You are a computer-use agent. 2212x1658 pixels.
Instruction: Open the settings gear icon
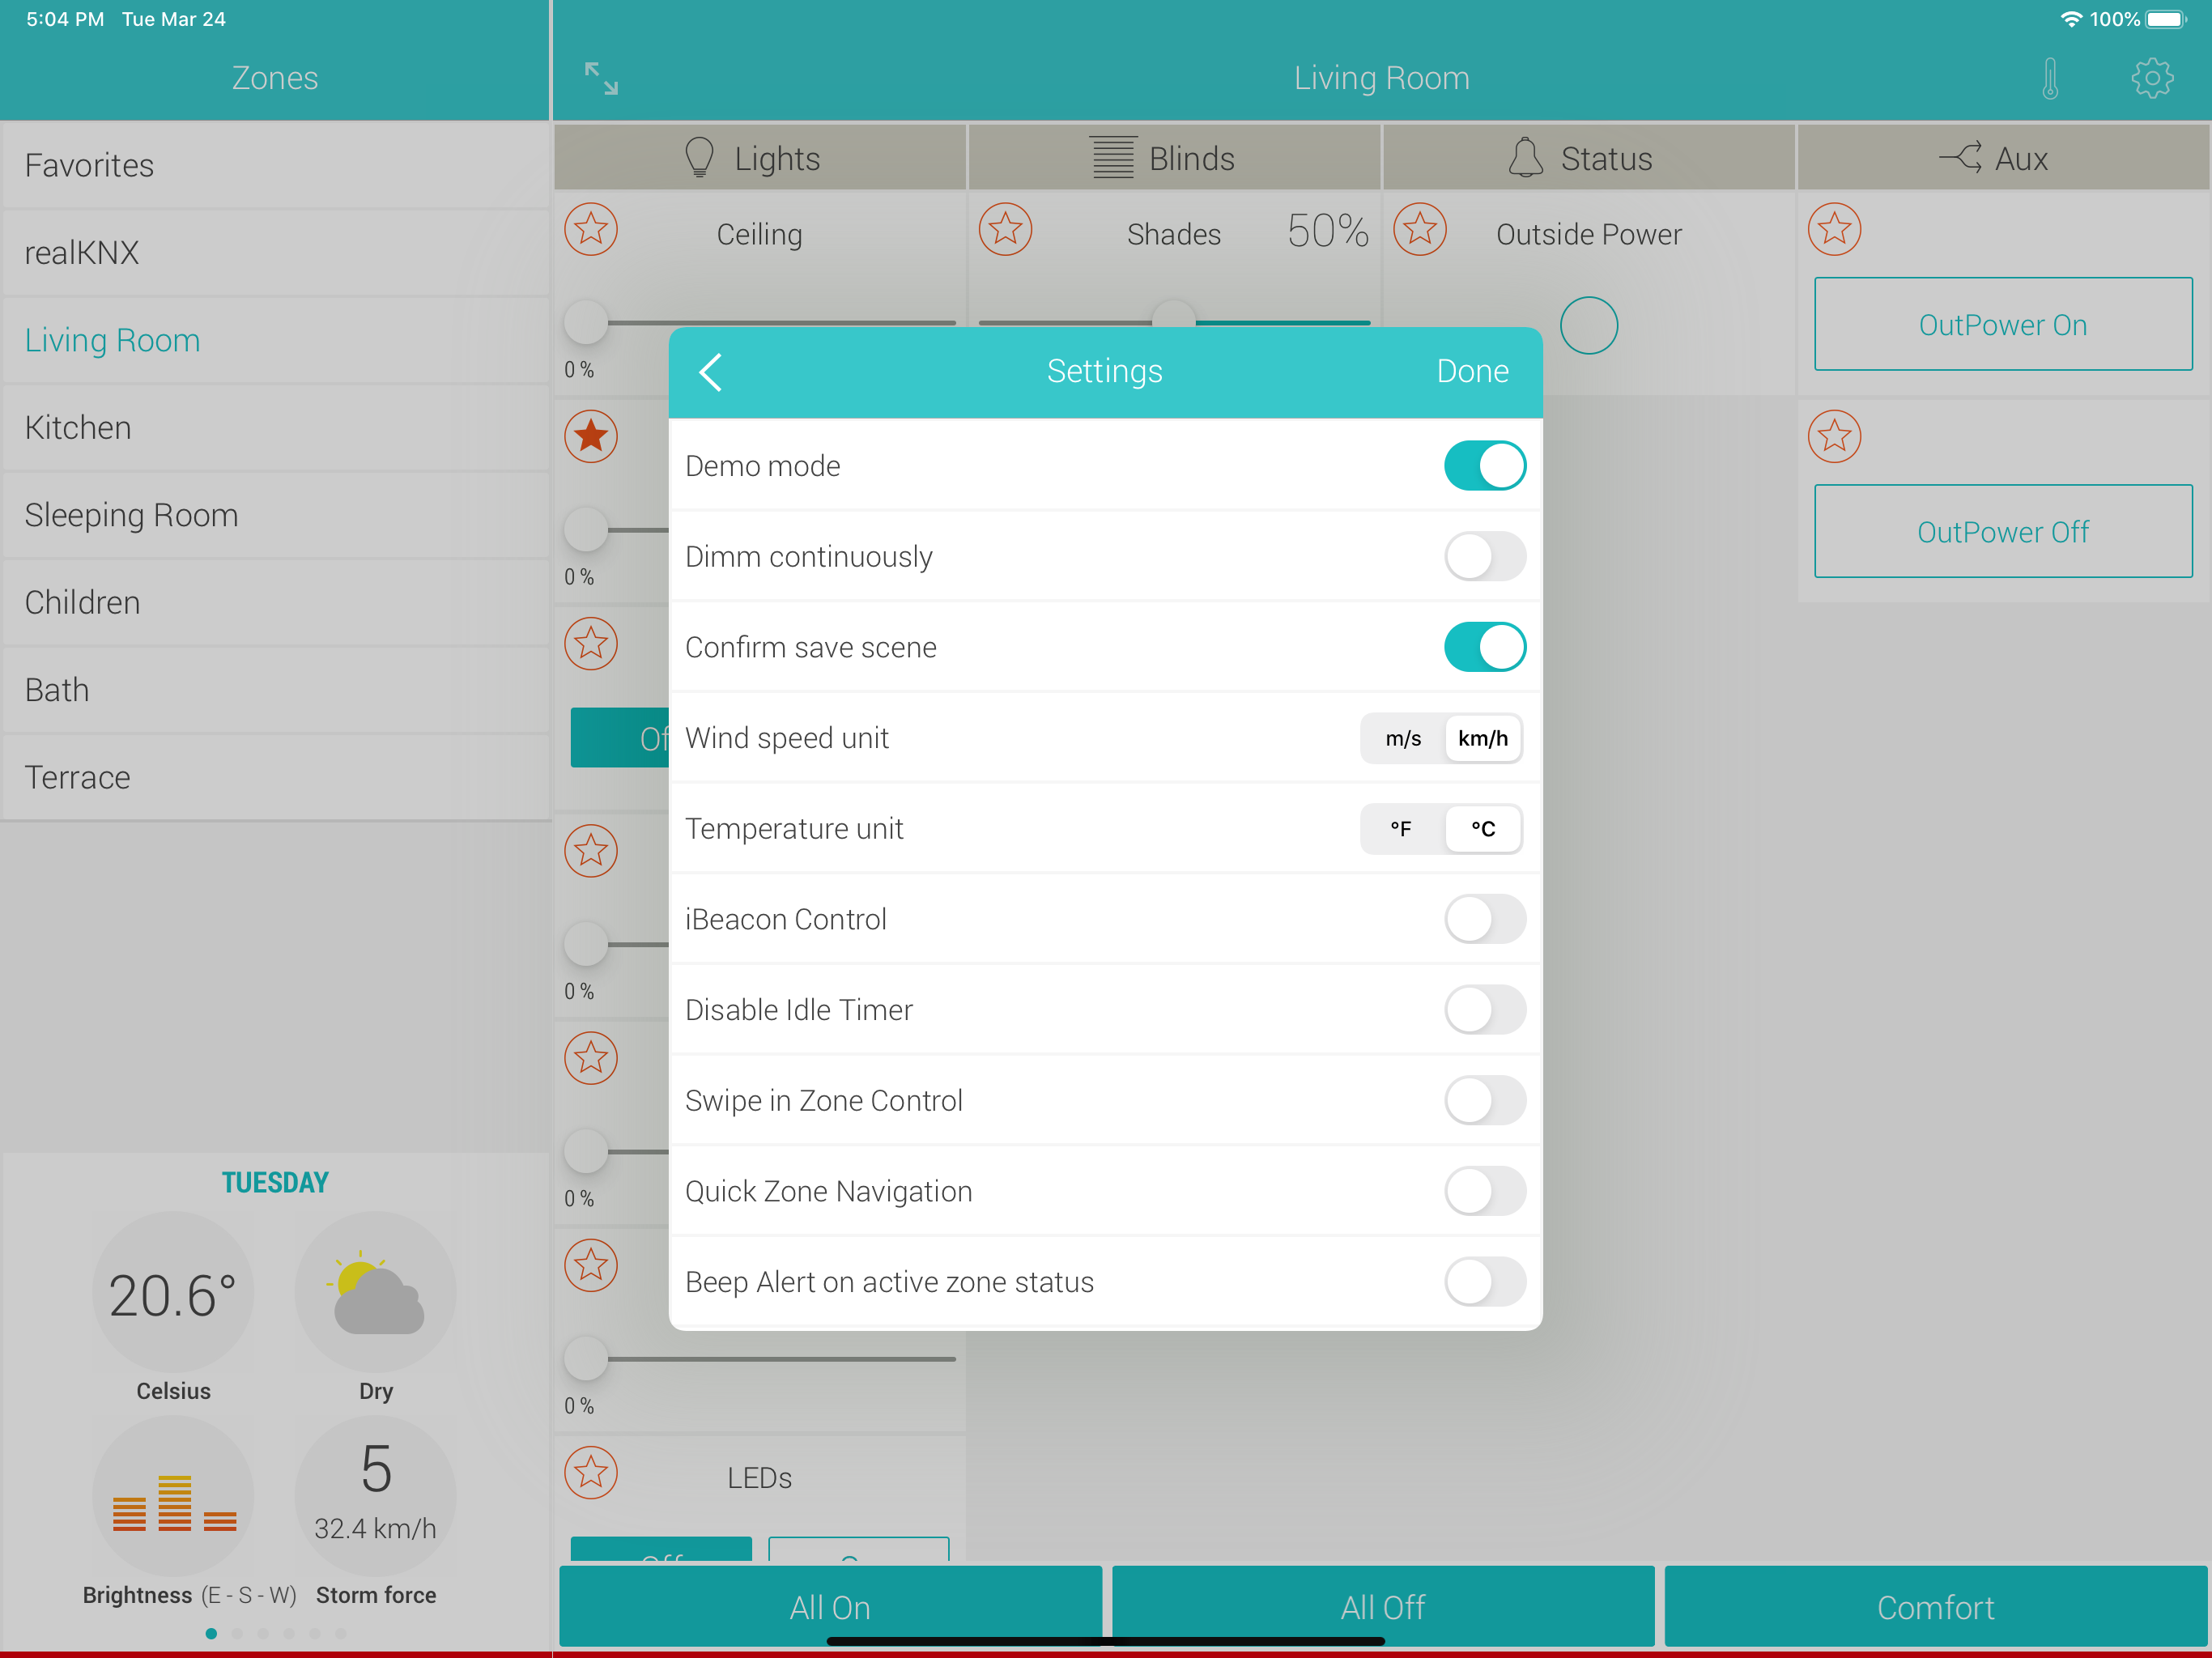(x=2152, y=78)
